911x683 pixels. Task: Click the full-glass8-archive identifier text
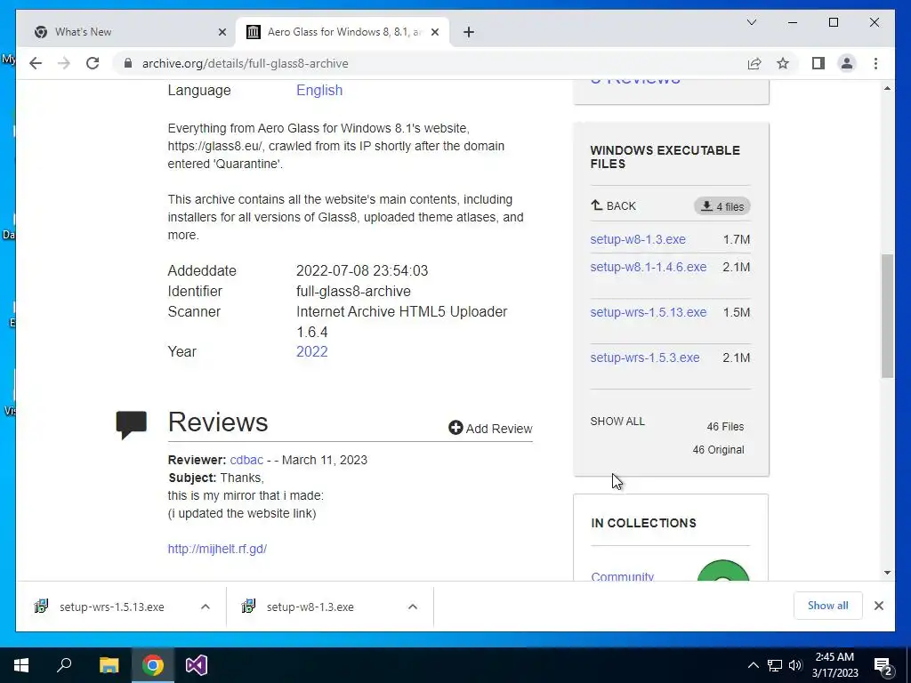pos(353,291)
